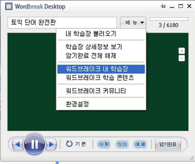Screen dimensions: 195x164
Task: Click the 토익 단어 완전판 title field
Action: 62,23
